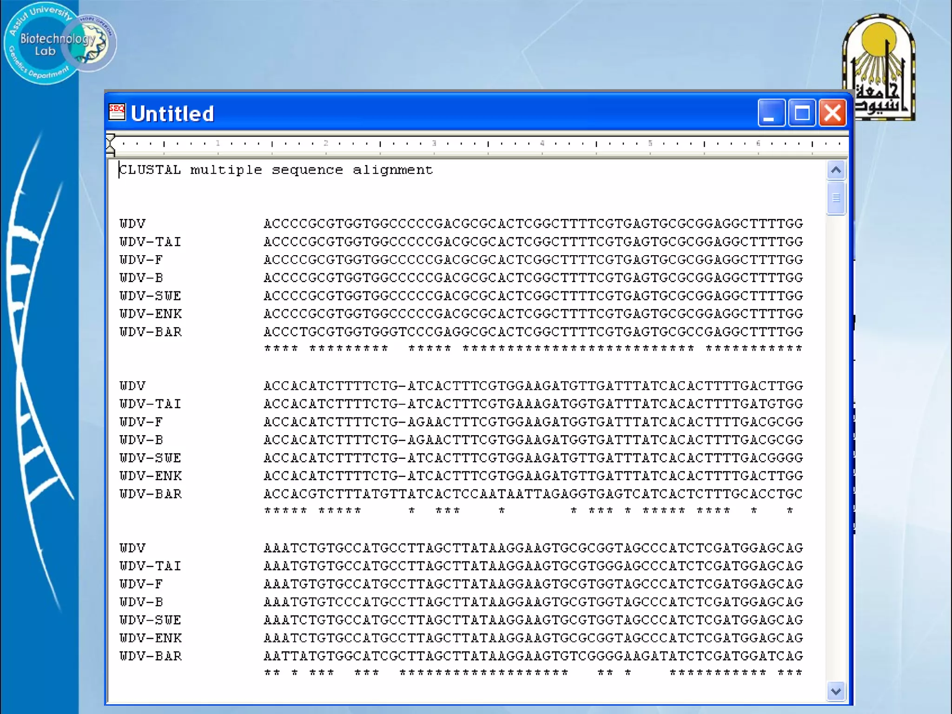Maximize the Untitled alignment window
The height and width of the screenshot is (714, 952).
click(x=802, y=113)
